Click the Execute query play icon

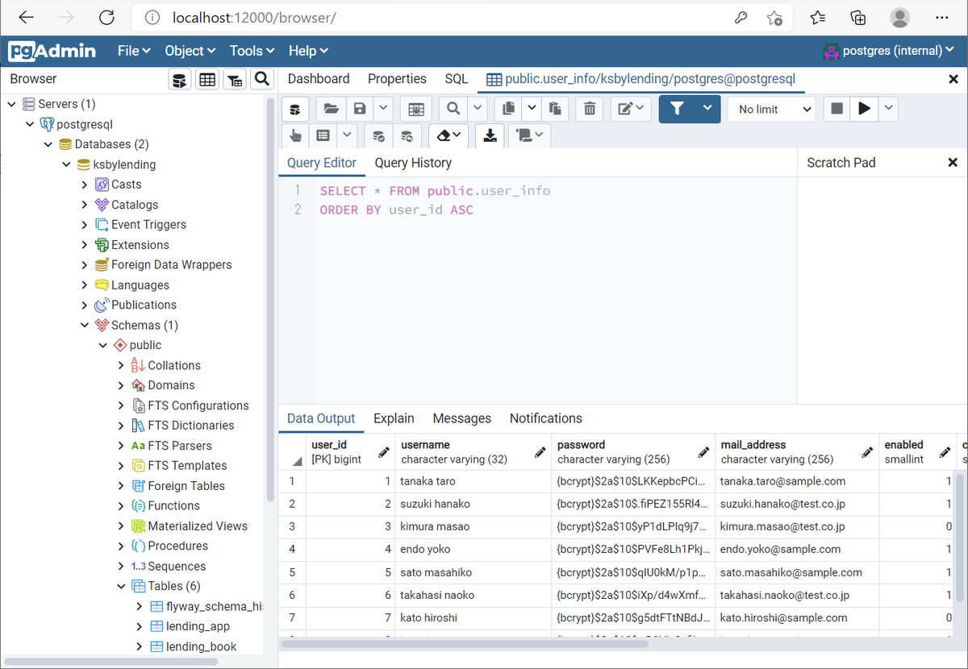point(865,109)
